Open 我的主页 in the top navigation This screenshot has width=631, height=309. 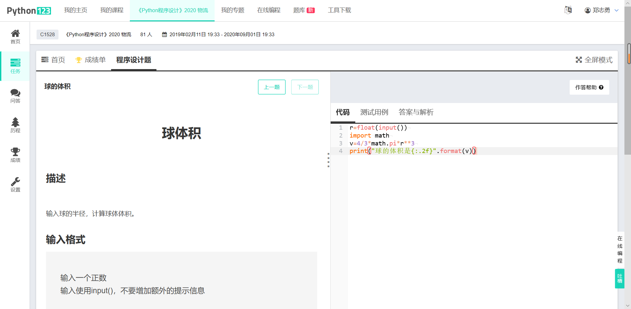(76, 11)
